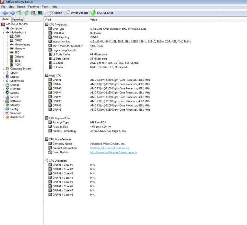The height and width of the screenshot is (225, 247).
Task: Expand the Storage tree node
Action: coord(3,85)
